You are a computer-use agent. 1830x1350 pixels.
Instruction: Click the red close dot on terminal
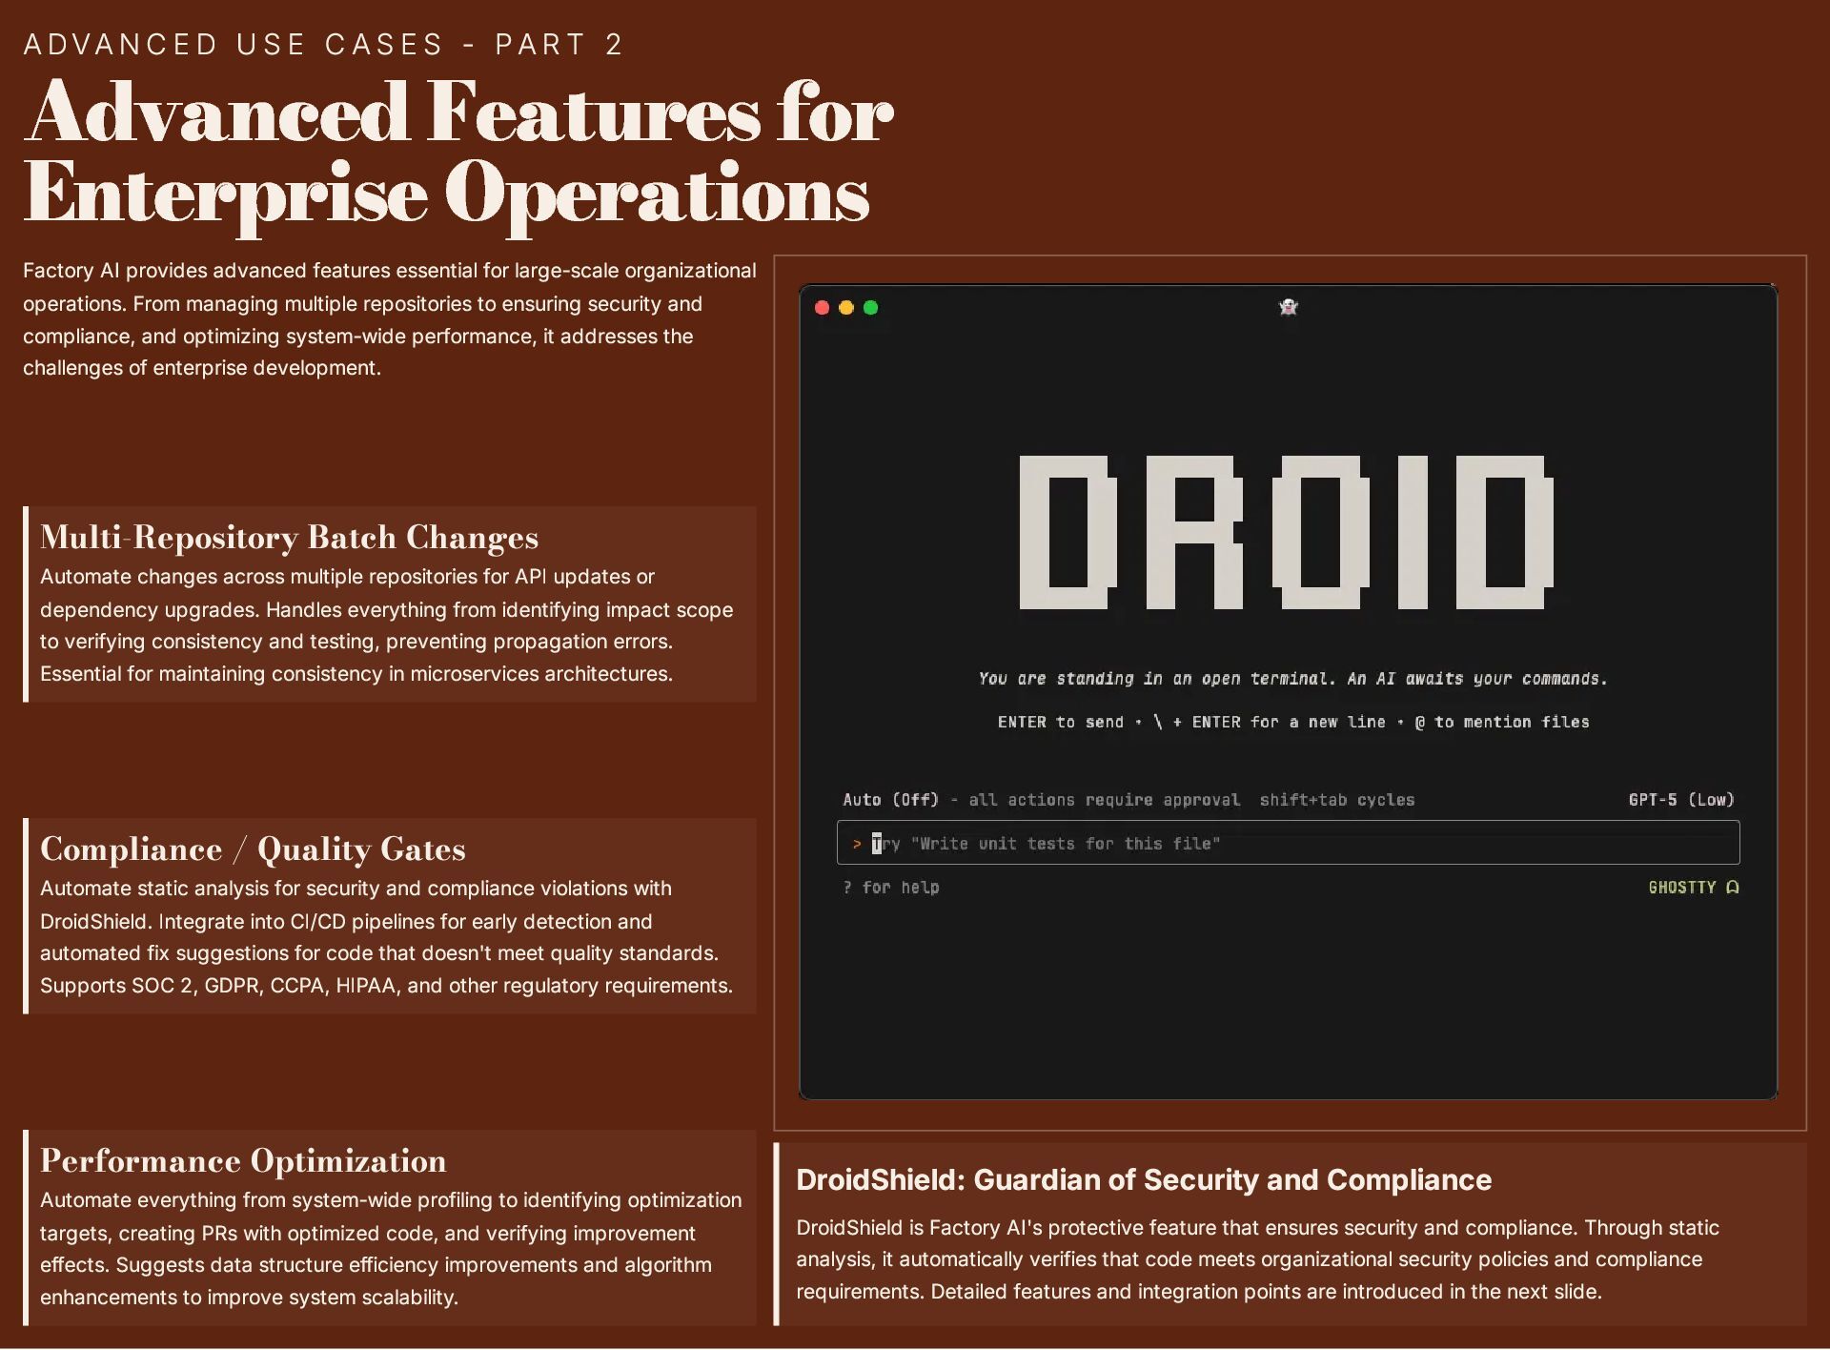(823, 308)
